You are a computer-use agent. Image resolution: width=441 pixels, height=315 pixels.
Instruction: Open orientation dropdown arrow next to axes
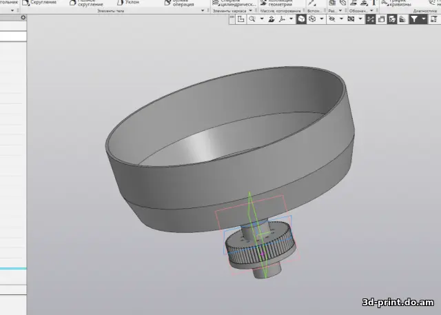[291, 19]
